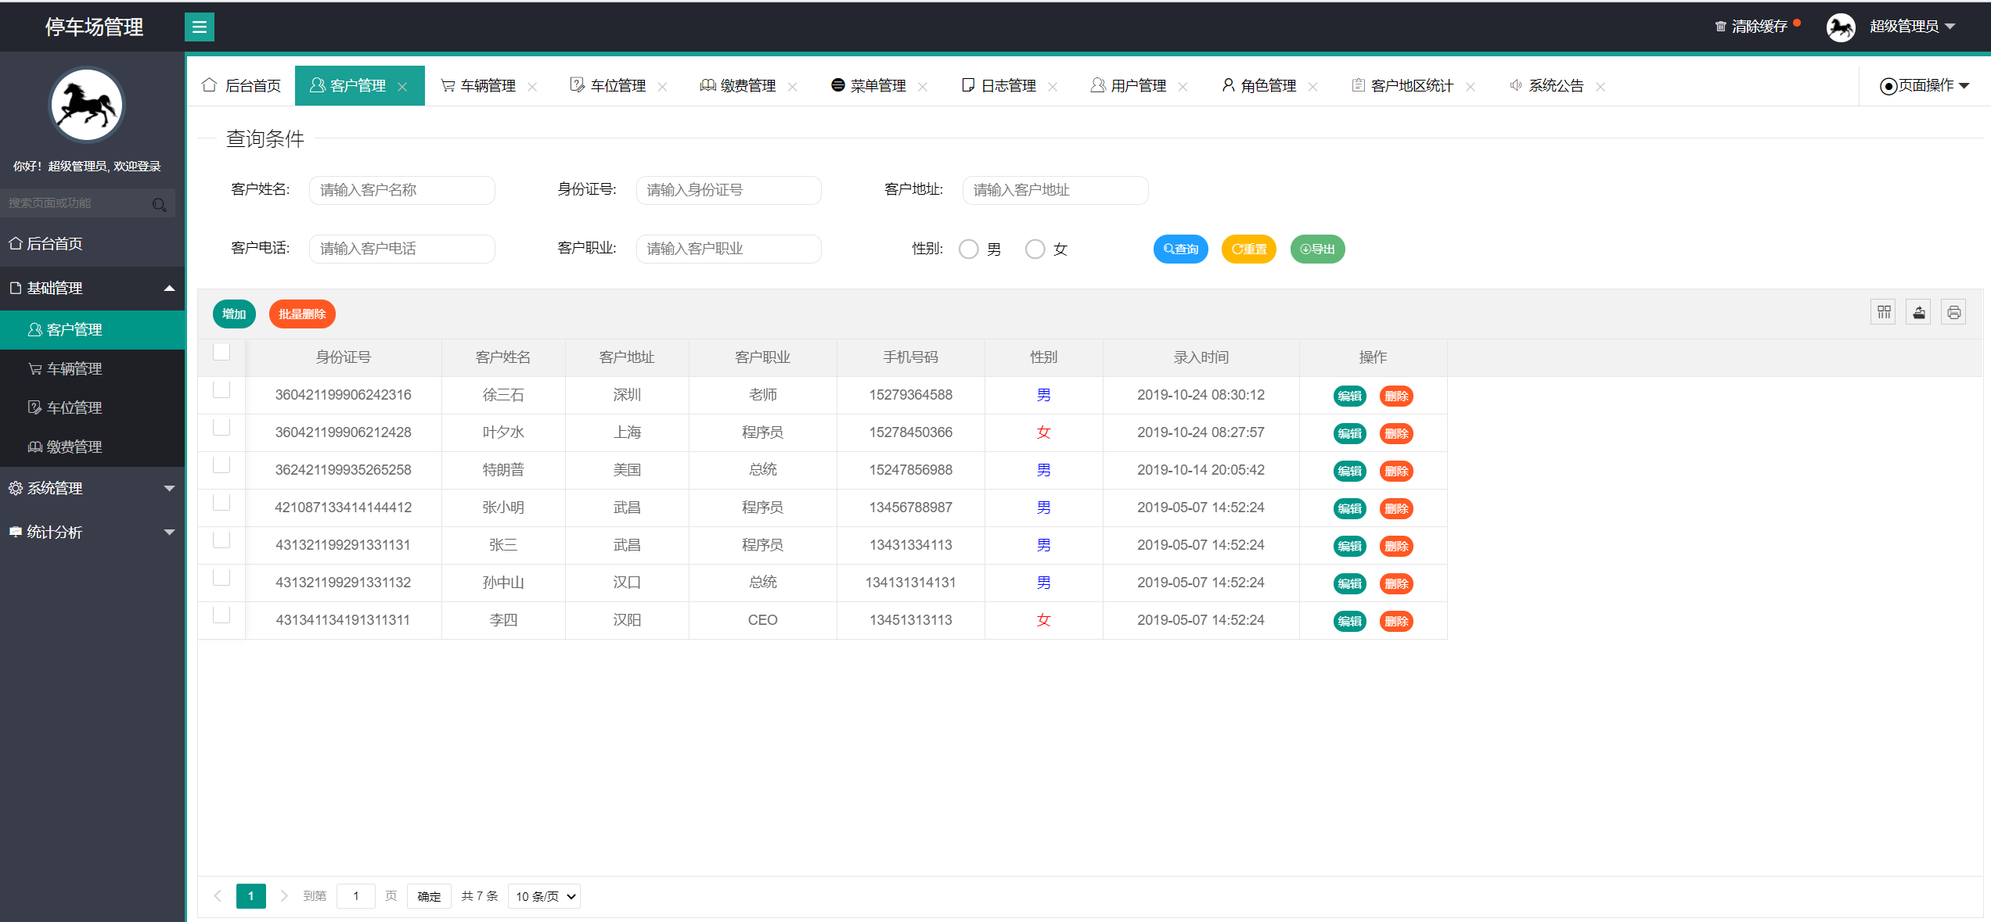The image size is (1991, 922).
Task: Check the row for 张小明
Action: (221, 503)
